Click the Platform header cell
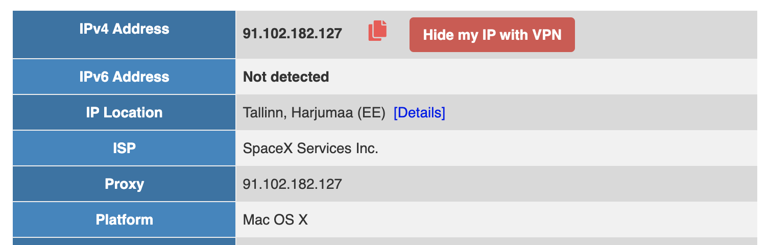Screen dimensions: 769x245 tap(124, 219)
